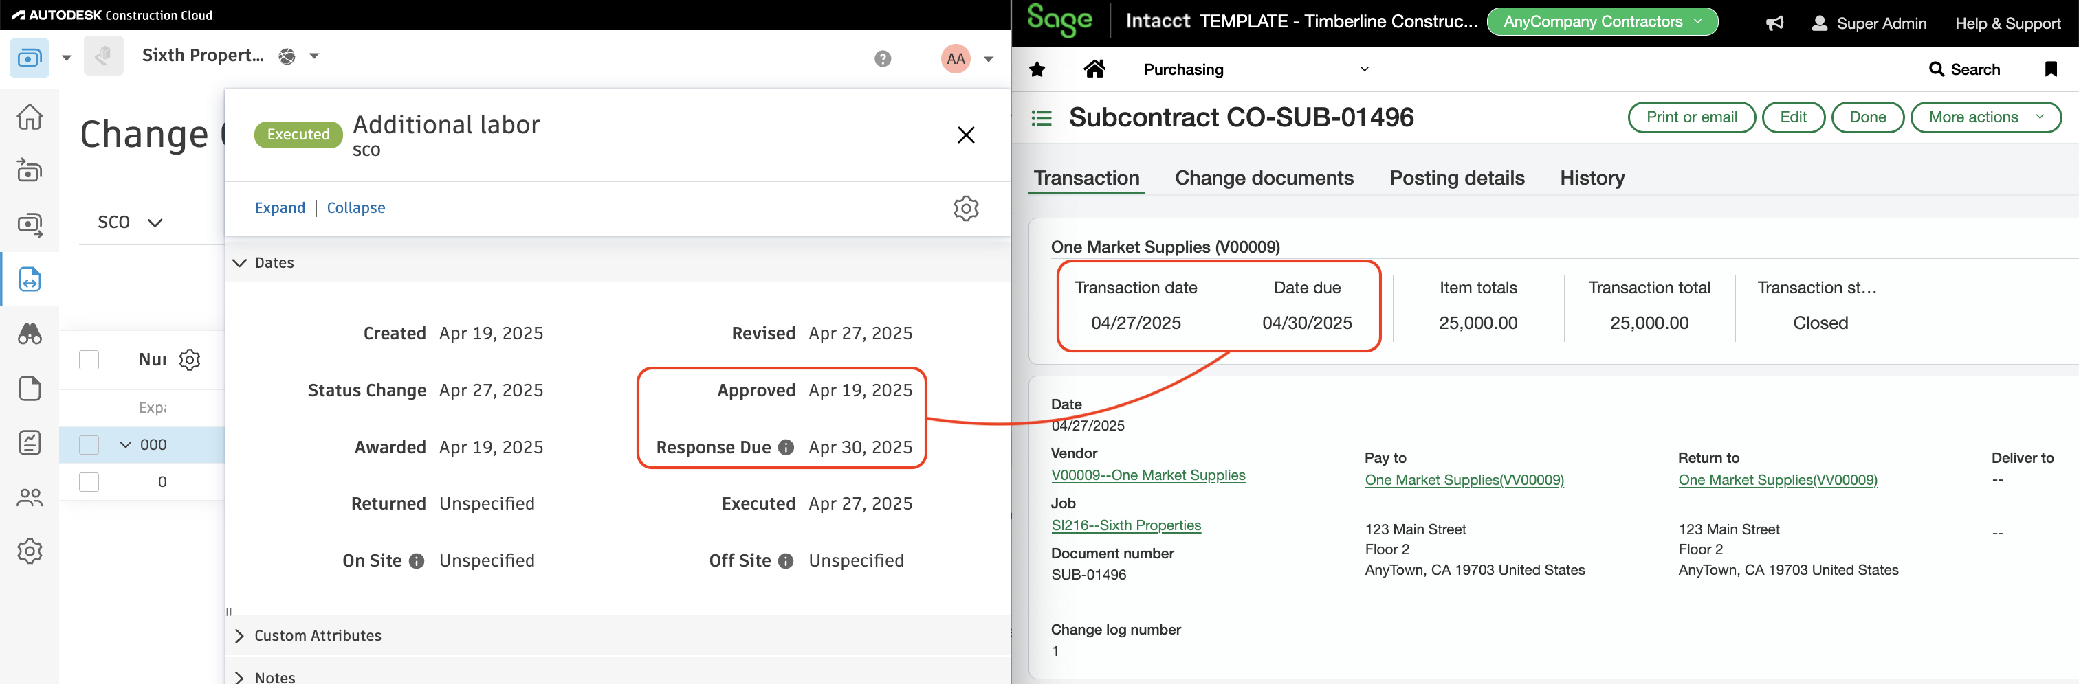2079x684 pixels.
Task: Go to Sage Intacct home icon
Action: tap(1094, 69)
